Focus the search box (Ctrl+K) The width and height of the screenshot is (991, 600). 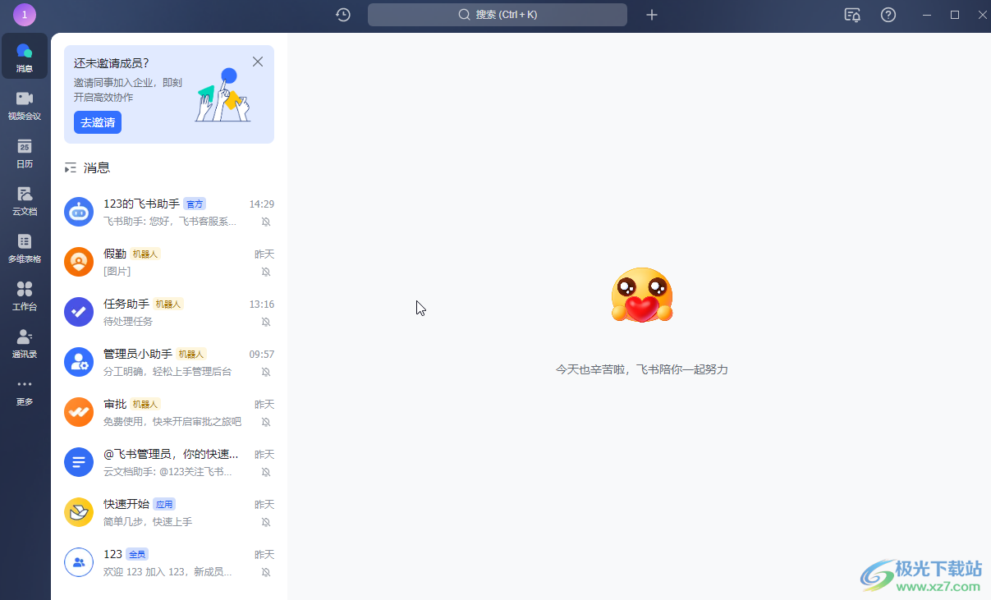click(x=498, y=15)
